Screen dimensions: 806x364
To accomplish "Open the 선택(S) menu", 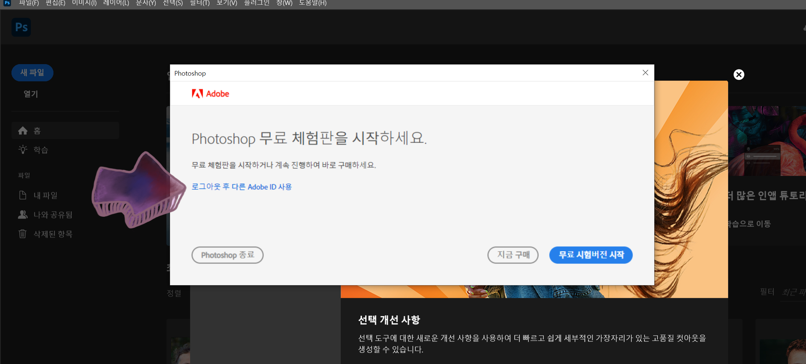I will [x=173, y=3].
